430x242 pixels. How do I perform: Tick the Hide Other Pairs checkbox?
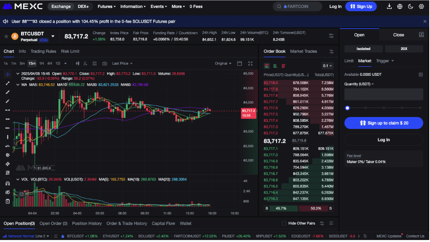284,223
